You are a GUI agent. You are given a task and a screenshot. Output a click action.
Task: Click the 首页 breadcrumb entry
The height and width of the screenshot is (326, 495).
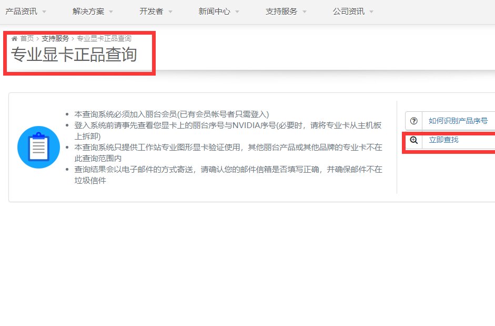(26, 38)
